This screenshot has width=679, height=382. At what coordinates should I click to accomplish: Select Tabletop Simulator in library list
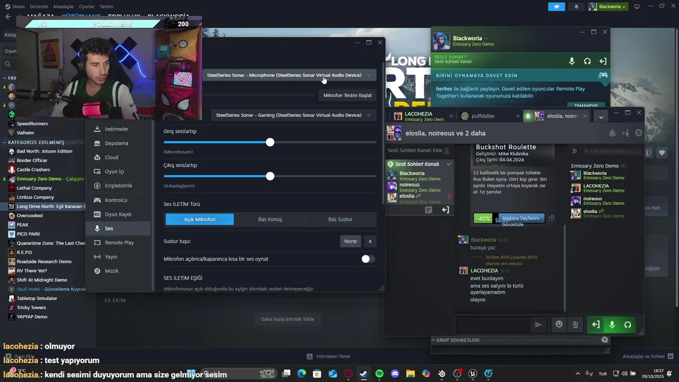click(37, 298)
